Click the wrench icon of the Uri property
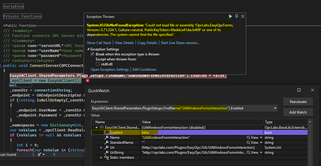Viewport: 321px width, 166px height. point(107,147)
